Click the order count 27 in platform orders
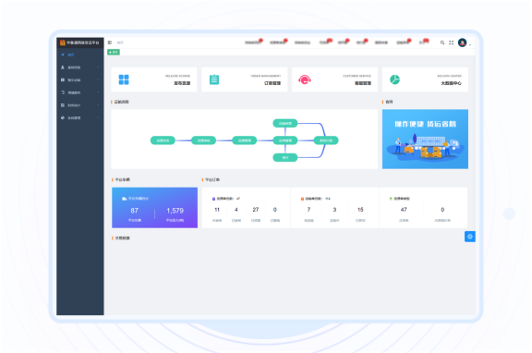 coord(256,210)
